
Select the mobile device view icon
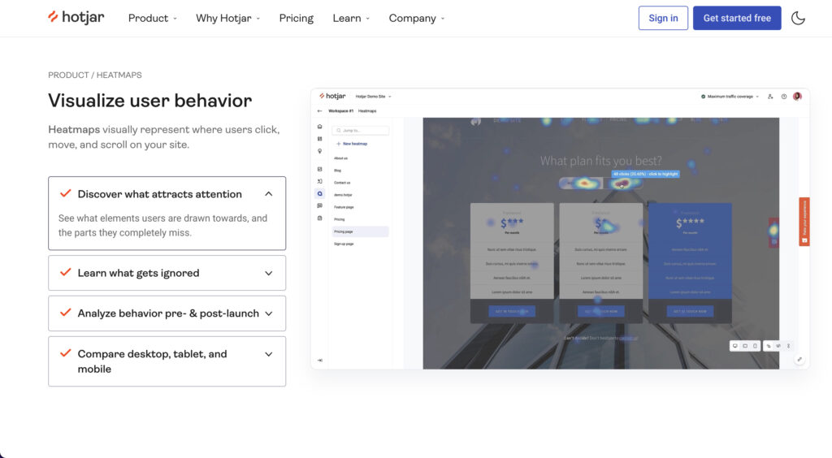tap(755, 346)
